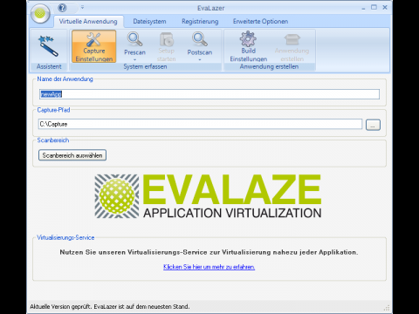Click the Assistent group label
The width and height of the screenshot is (419, 314).
click(49, 66)
